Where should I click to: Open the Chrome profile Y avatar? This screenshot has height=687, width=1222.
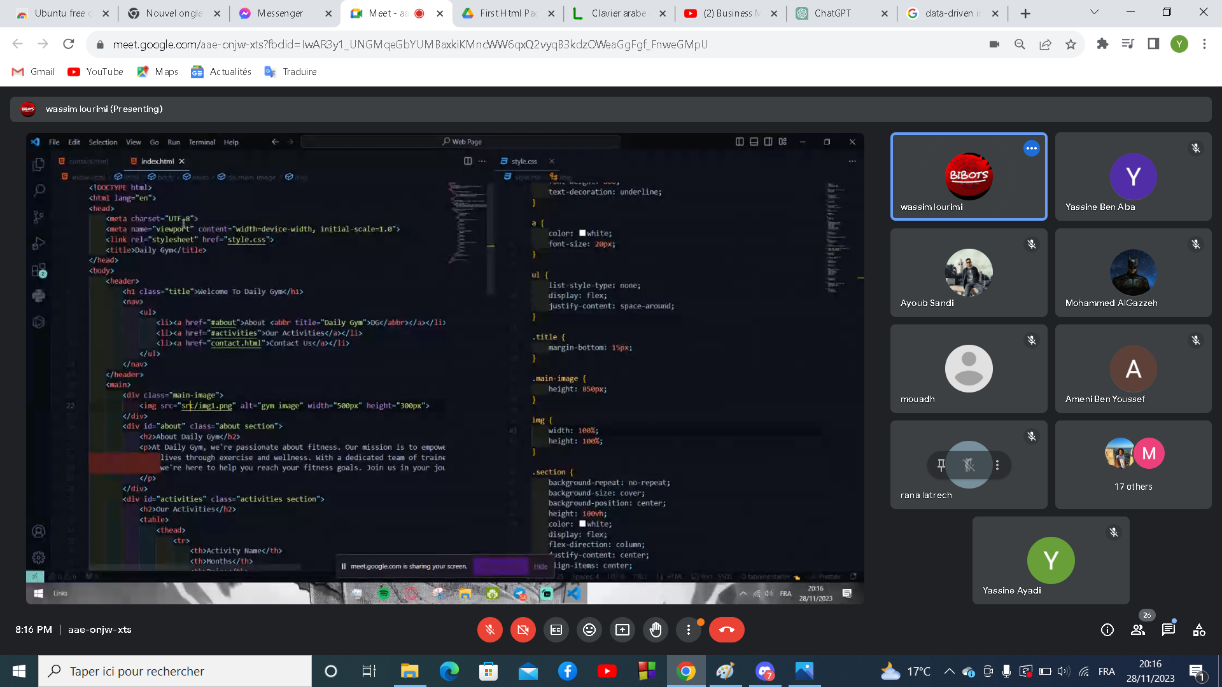(x=1179, y=44)
